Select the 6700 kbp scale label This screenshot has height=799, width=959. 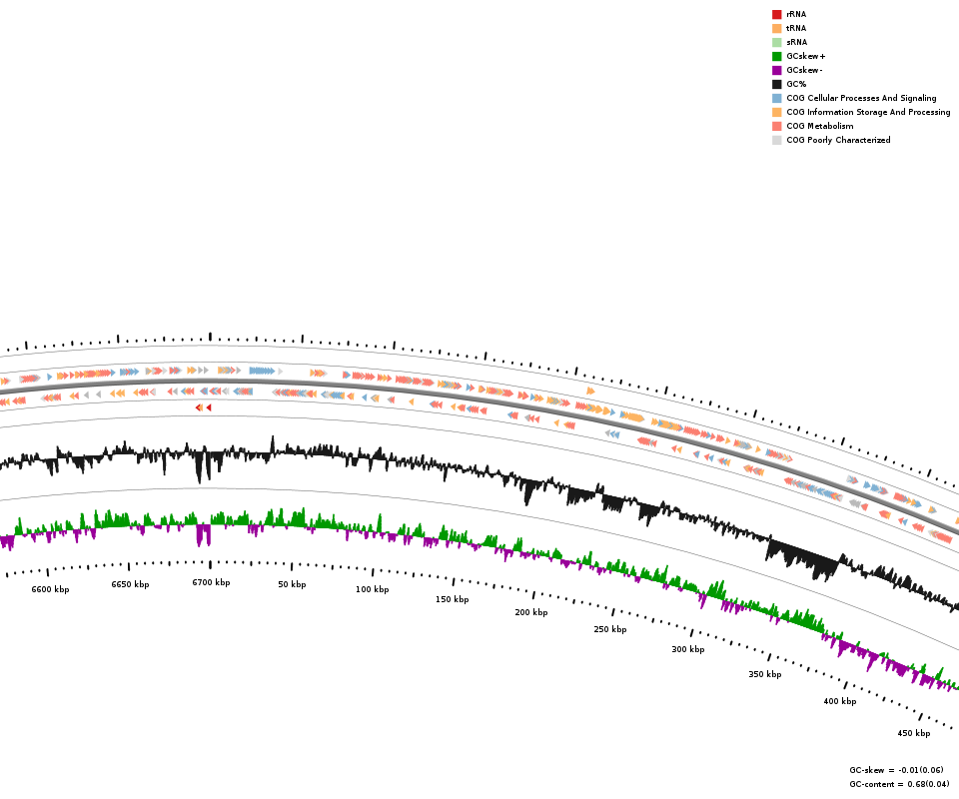211,583
